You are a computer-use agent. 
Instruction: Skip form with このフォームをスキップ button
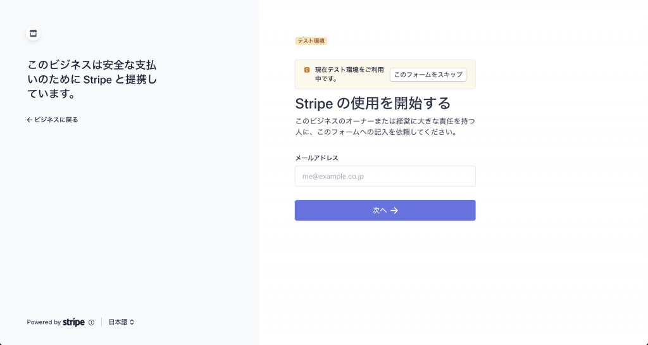428,75
